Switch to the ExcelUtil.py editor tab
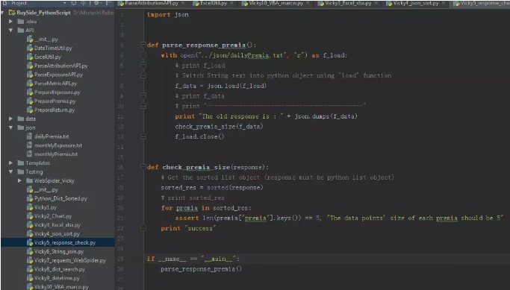This screenshot has width=510, height=290. click(x=214, y=3)
